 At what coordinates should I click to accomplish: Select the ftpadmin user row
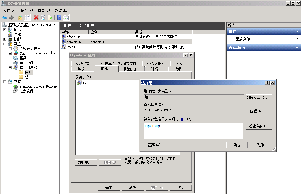pos(127,42)
